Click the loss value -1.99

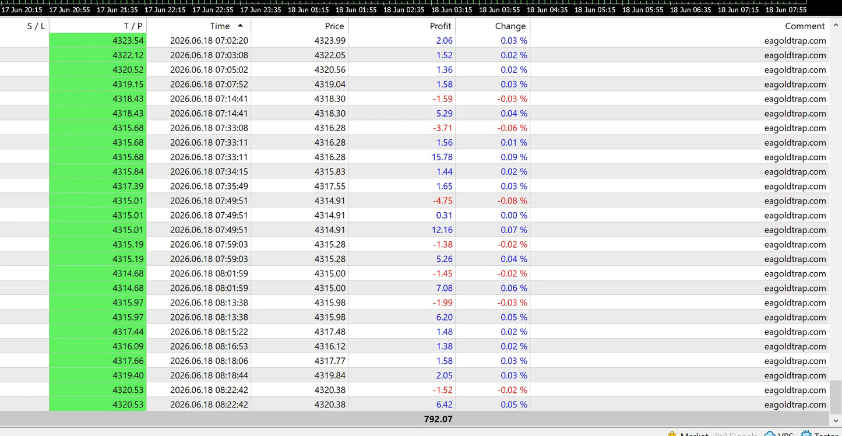pos(442,303)
